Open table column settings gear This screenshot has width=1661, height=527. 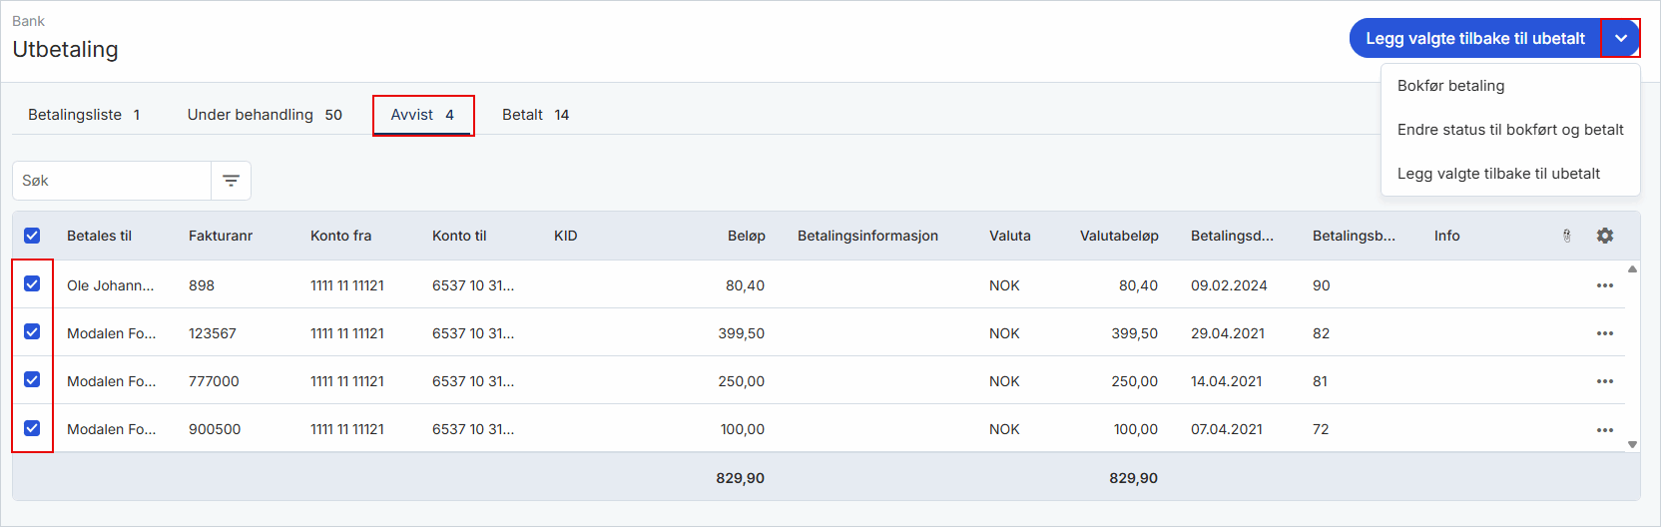[x=1605, y=236]
